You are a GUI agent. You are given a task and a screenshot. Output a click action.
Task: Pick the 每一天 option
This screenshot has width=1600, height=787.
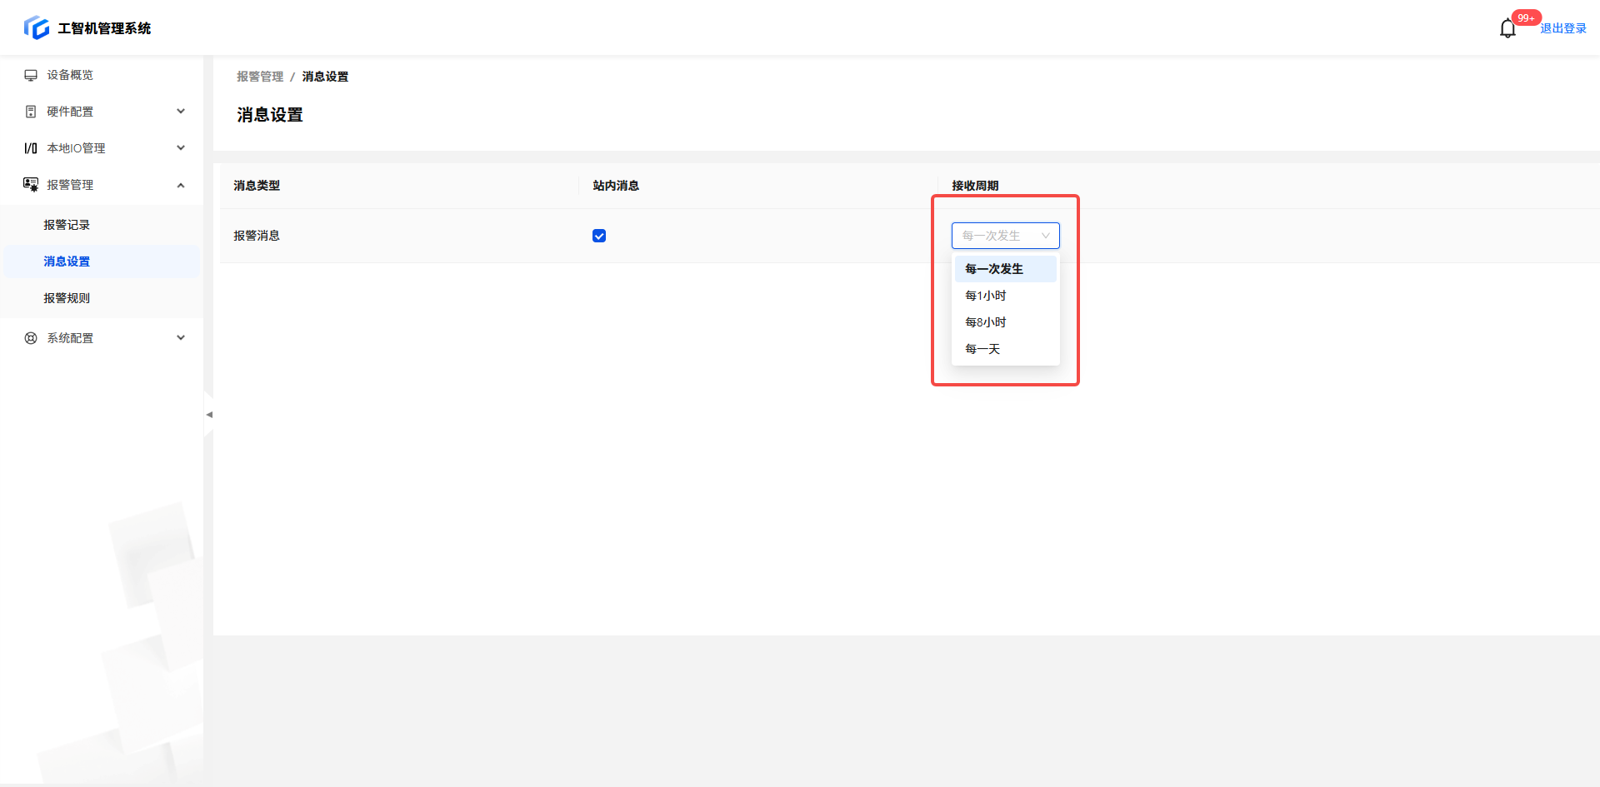coord(982,349)
